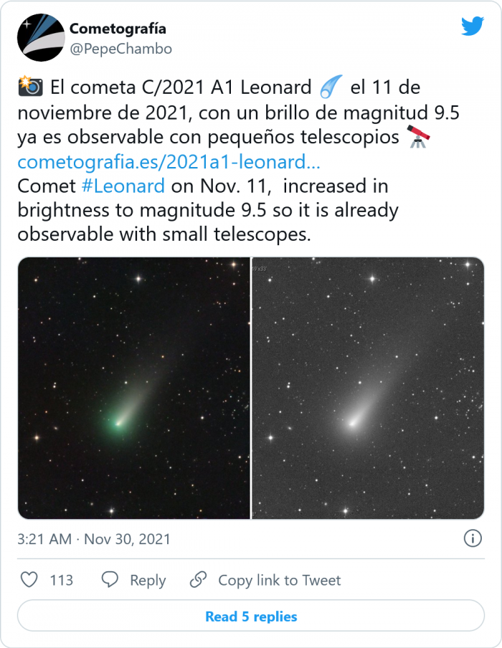Click the Copy link to Tweet text
Screen dimensions: 502x648
pos(279,581)
